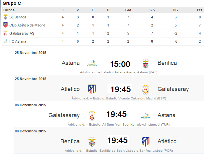Click the FC Astana logo in standings
This screenshot has width=204, height=154.
point(5,41)
